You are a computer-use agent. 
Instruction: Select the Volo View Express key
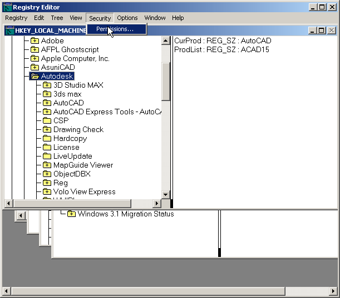(84, 192)
